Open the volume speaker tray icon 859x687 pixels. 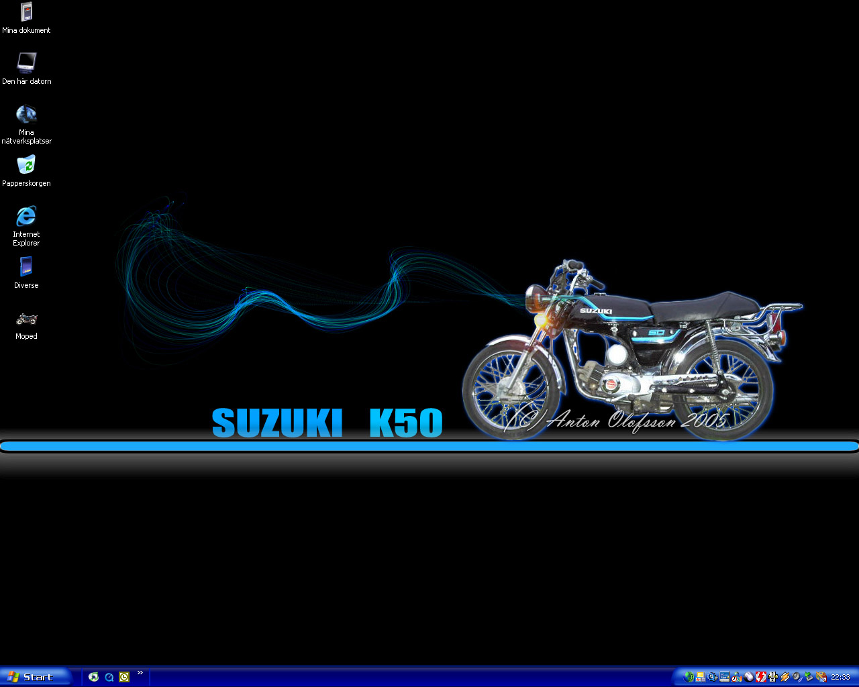(x=797, y=677)
